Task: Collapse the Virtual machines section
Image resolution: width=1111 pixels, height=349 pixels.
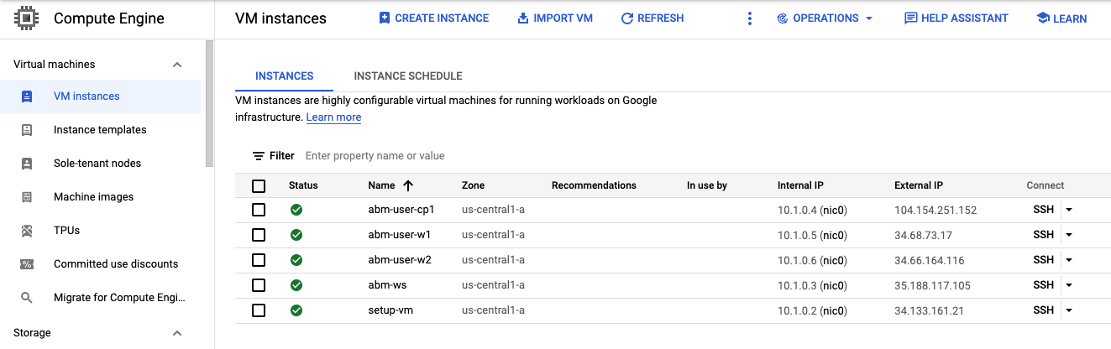Action: [x=177, y=65]
